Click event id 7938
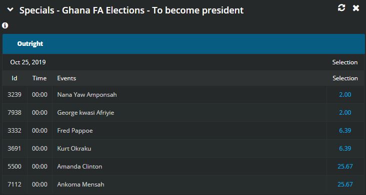 [14, 113]
